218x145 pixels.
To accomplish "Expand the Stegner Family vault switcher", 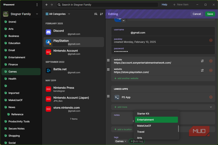I will coord(37,14).
